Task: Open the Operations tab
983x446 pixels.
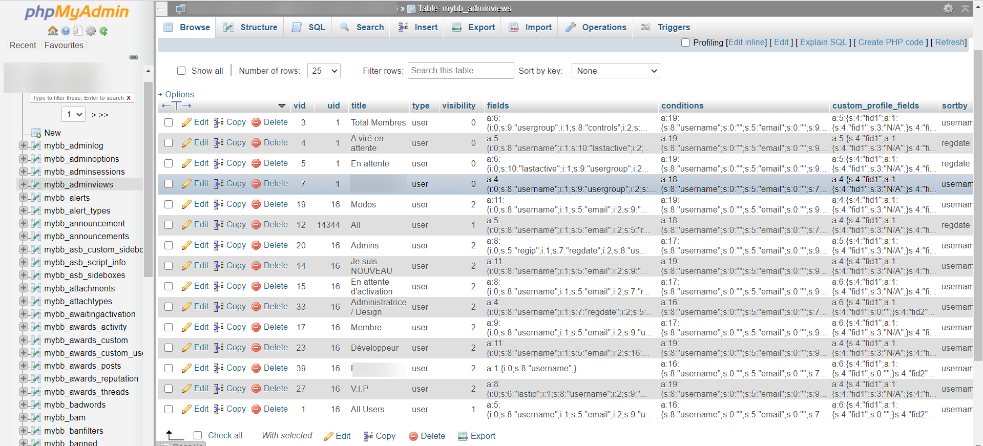Action: coord(596,27)
